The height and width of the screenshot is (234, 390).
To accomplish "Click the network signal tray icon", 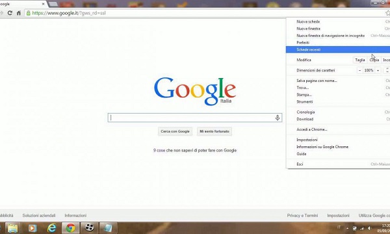I will pos(362,228).
